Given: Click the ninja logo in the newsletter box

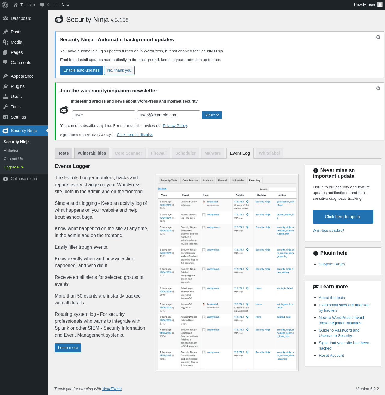Looking at the screenshot, I should tap(64, 110).
